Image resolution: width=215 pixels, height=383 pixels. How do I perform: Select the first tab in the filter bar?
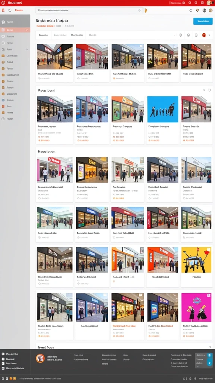pyautogui.click(x=43, y=35)
